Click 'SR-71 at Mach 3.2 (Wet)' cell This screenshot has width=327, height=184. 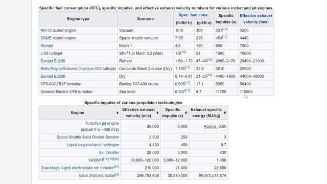145,53
